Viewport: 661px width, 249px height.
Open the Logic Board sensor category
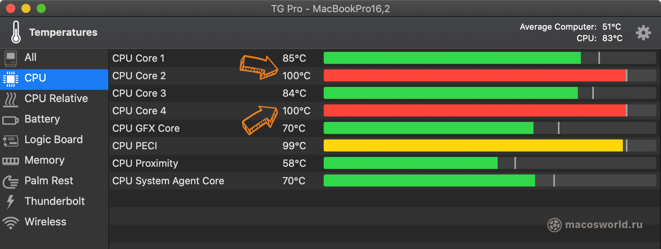(54, 140)
